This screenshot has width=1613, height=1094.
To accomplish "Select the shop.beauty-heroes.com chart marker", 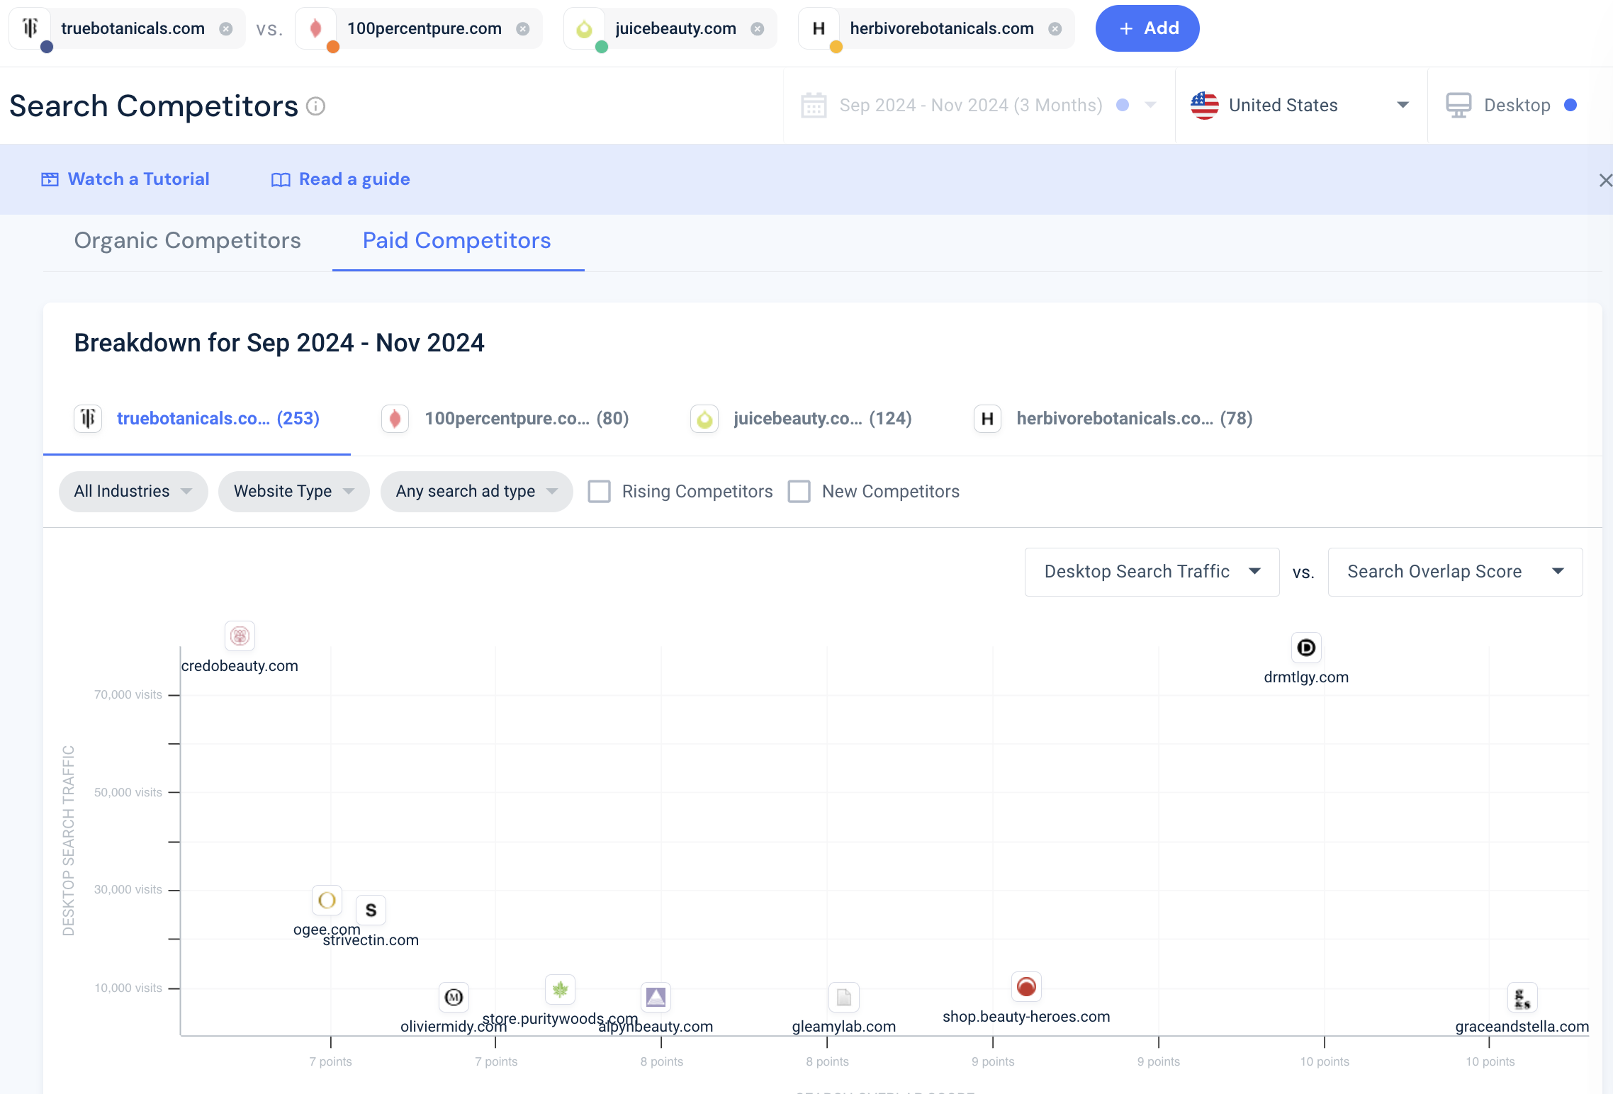I will click(1025, 986).
